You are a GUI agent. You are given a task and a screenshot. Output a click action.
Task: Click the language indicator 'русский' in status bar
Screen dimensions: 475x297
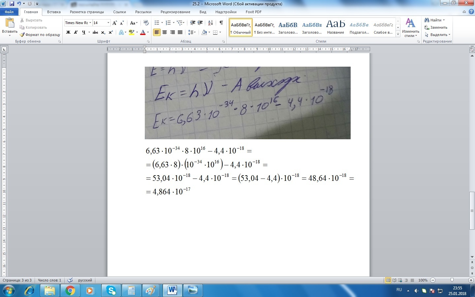pyautogui.click(x=85, y=280)
